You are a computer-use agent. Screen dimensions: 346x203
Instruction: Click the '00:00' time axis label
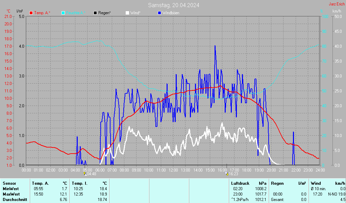tap(26, 170)
